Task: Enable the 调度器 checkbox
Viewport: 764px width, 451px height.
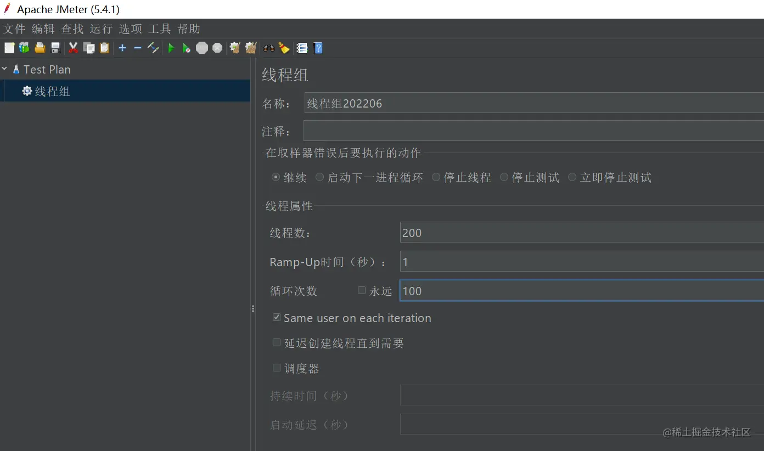Action: pyautogui.click(x=277, y=368)
